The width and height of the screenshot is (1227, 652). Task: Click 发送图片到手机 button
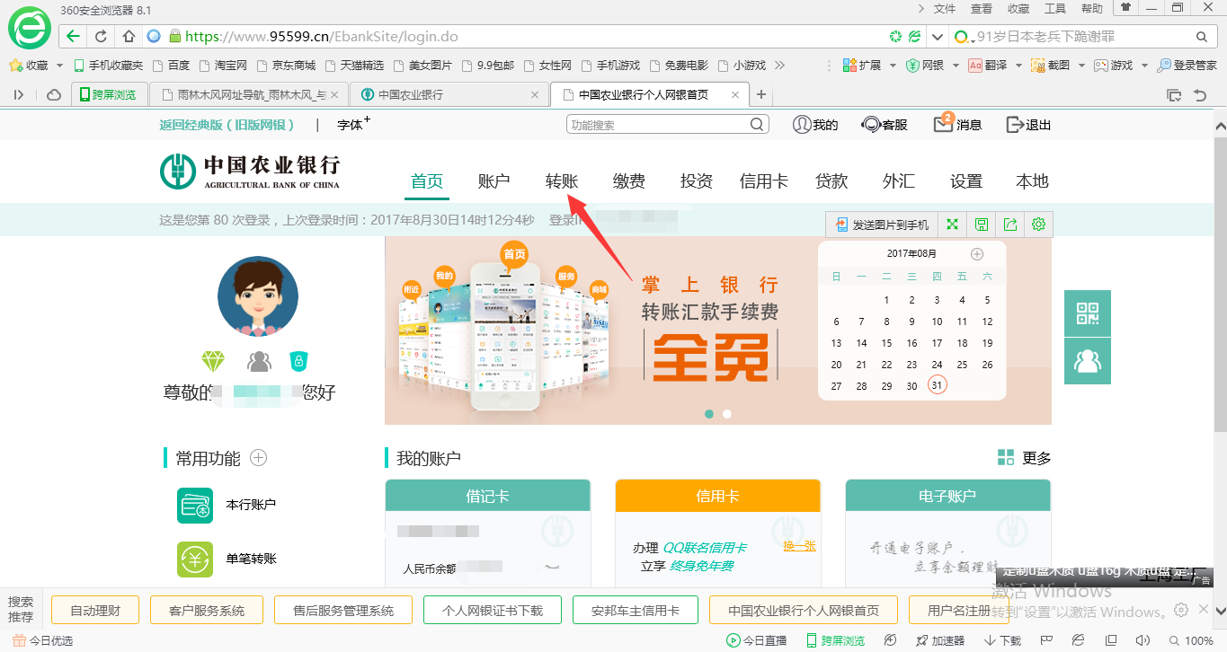coord(882,225)
